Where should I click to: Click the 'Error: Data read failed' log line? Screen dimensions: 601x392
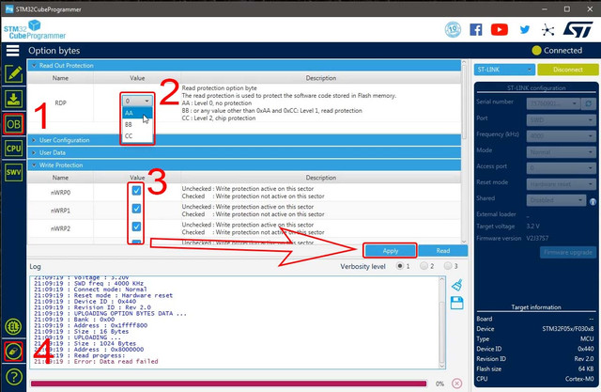click(x=116, y=361)
